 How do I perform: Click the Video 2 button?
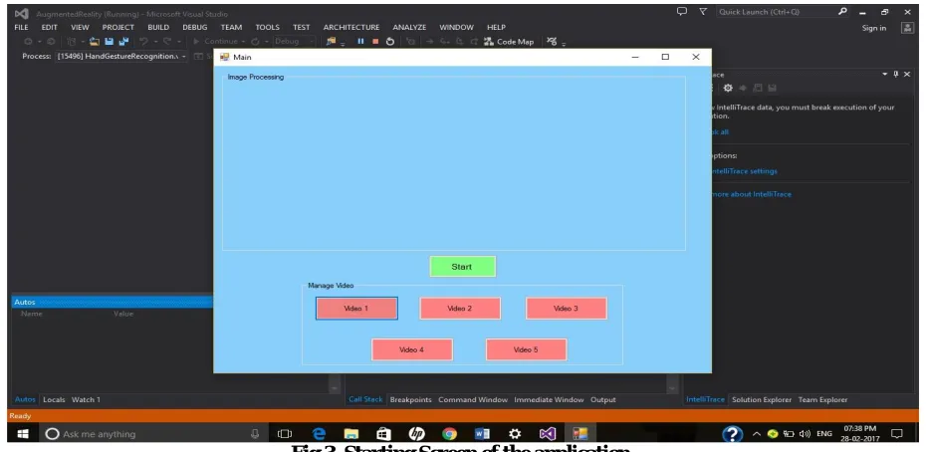460,309
